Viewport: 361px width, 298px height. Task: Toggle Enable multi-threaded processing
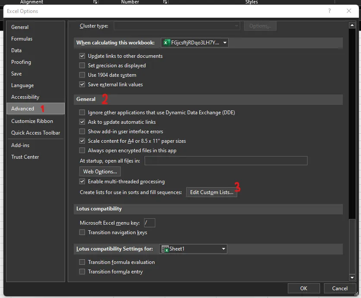tap(82, 182)
